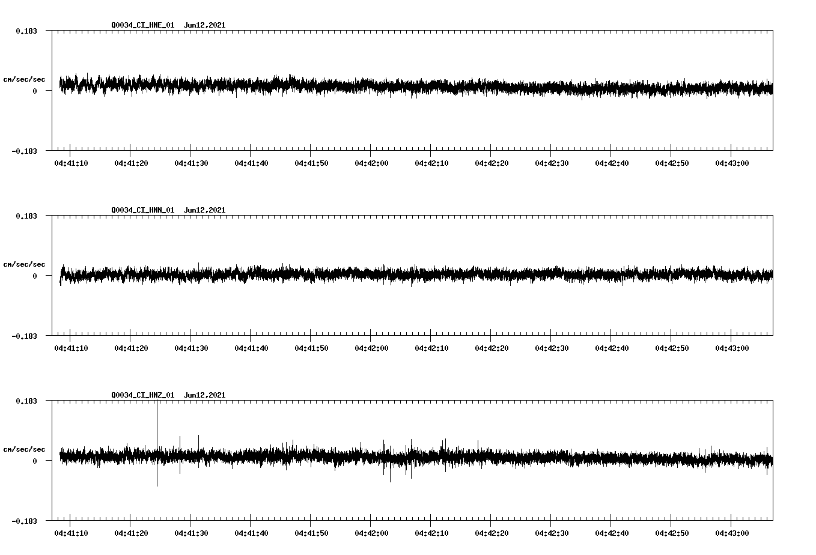This screenshot has width=816, height=555.
Task: Click zero label on HNE plot axis
Action: [x=34, y=91]
